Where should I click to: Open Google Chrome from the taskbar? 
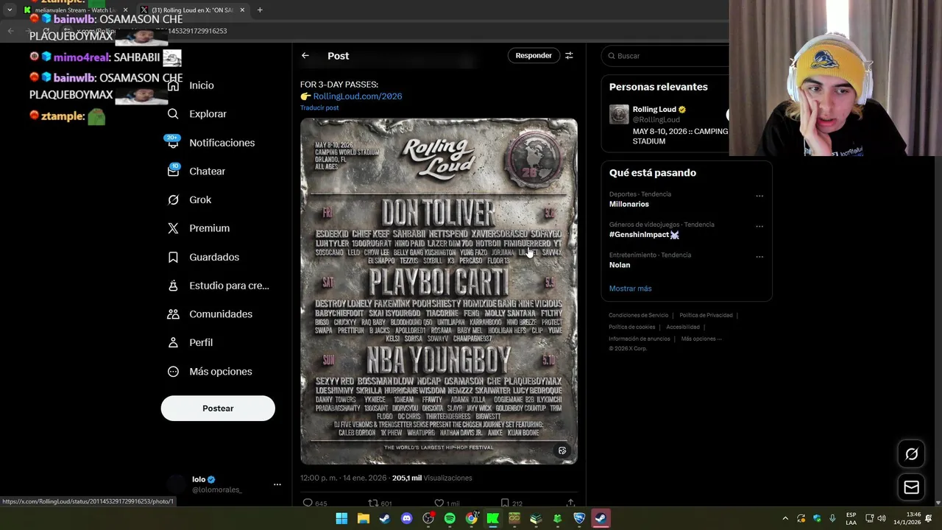pos(471,519)
